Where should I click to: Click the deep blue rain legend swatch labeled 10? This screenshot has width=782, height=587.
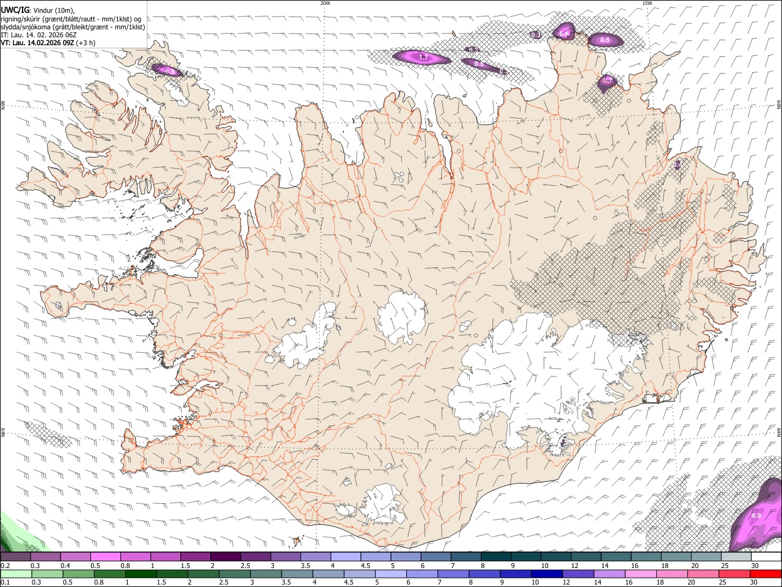(546, 574)
